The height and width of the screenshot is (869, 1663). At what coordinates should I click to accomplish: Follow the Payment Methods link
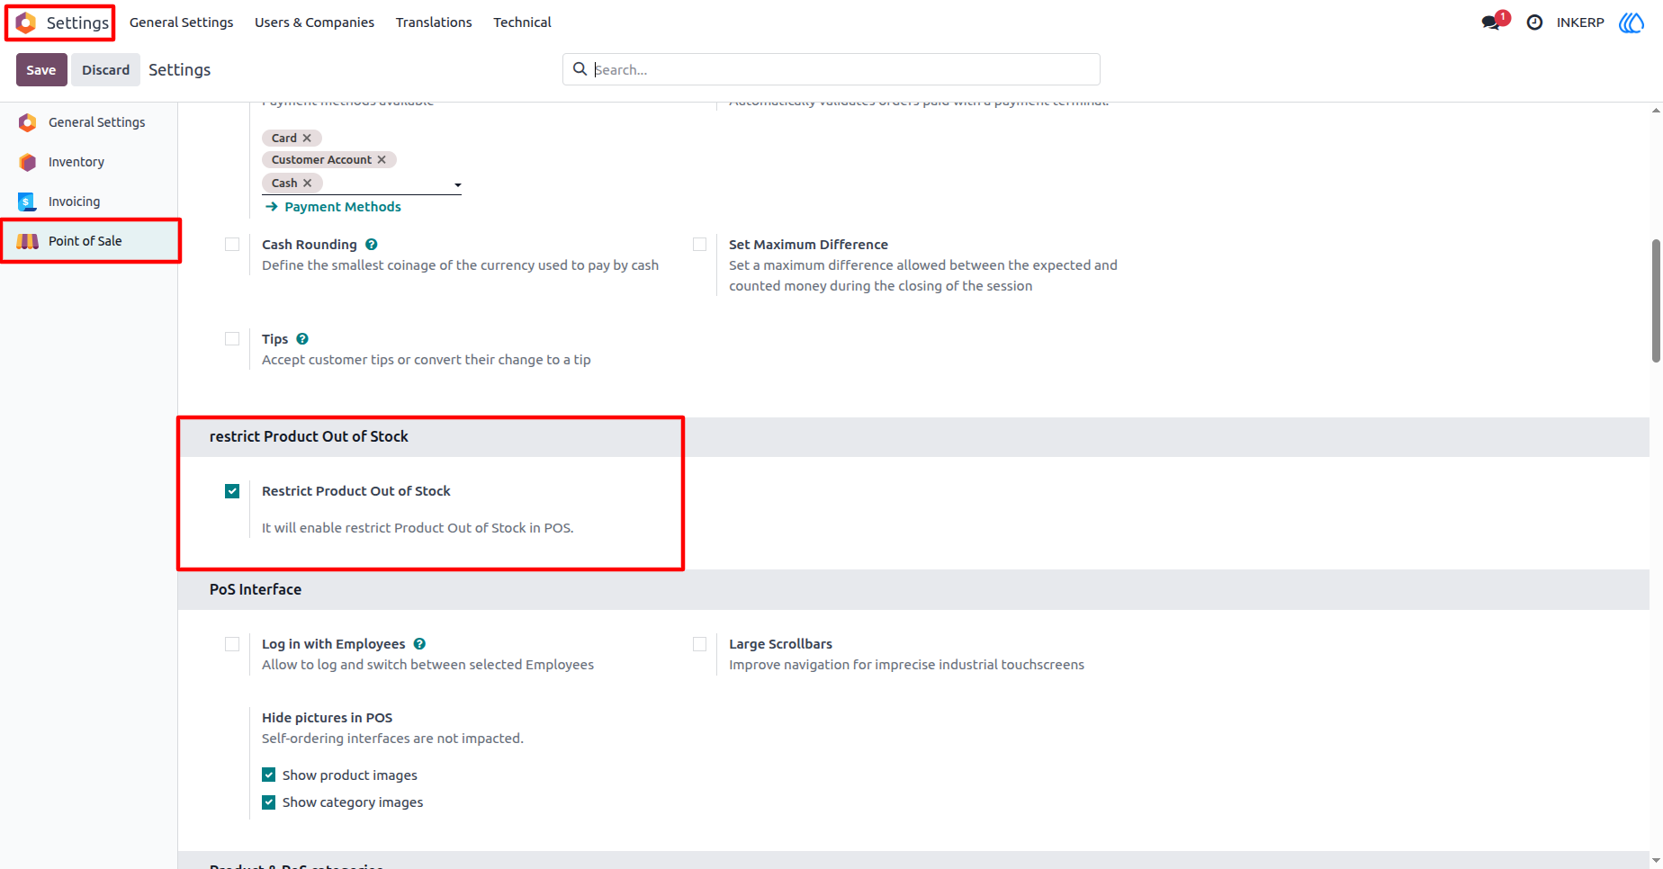pyautogui.click(x=334, y=207)
